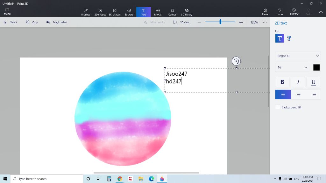Screen dimensions: 326x183
Task: Click inside the Jisoo247 text line
Action: point(176,74)
